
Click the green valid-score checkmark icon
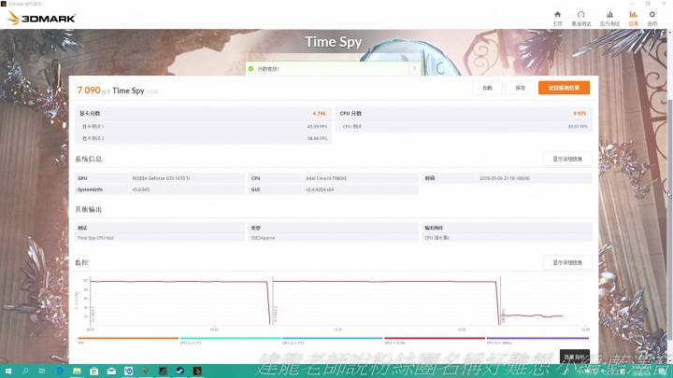click(x=251, y=68)
